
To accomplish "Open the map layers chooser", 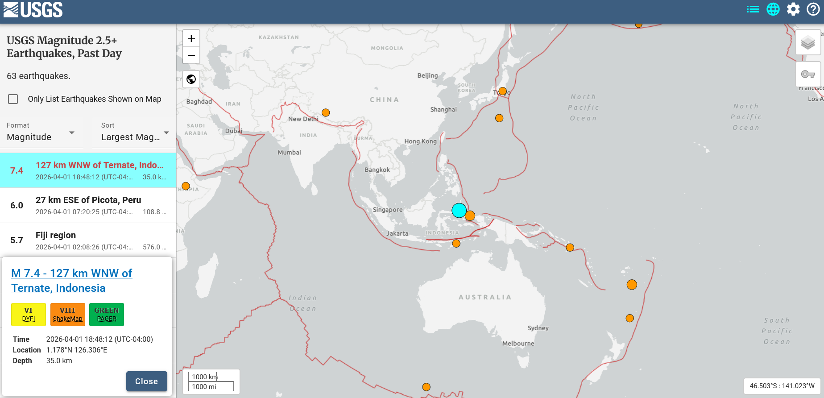I will pyautogui.click(x=807, y=43).
